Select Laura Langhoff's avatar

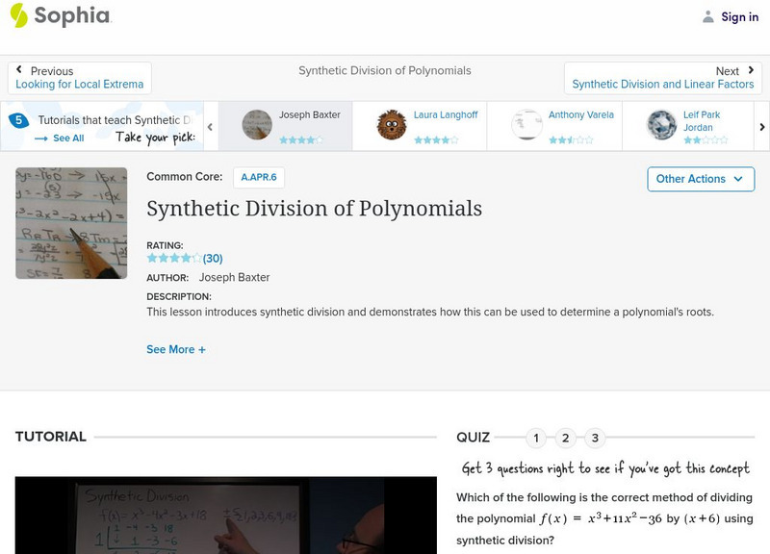coord(391,125)
